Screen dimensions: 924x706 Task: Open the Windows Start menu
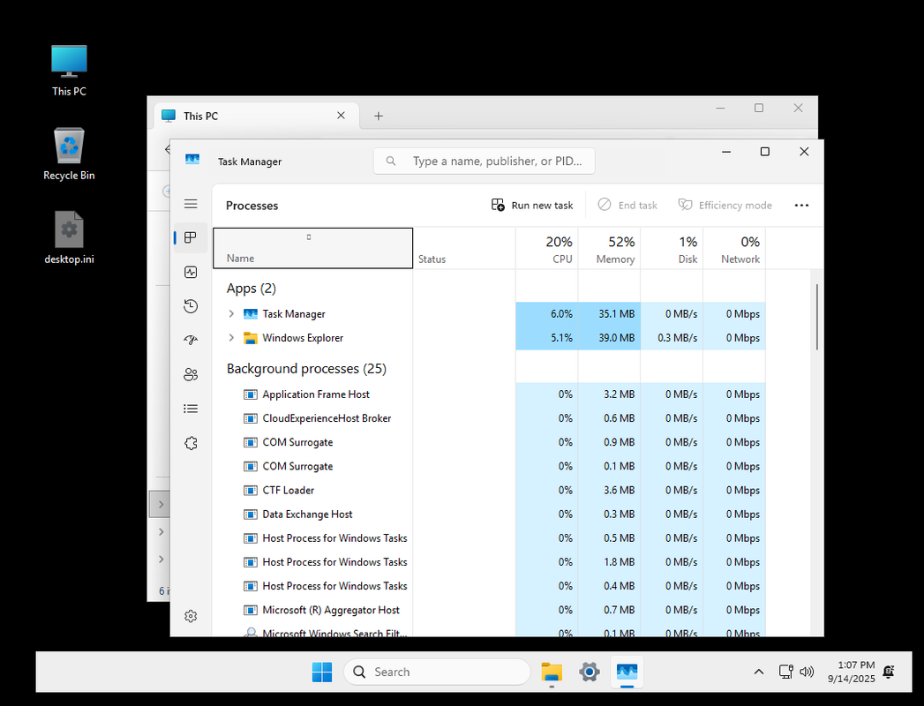point(322,672)
